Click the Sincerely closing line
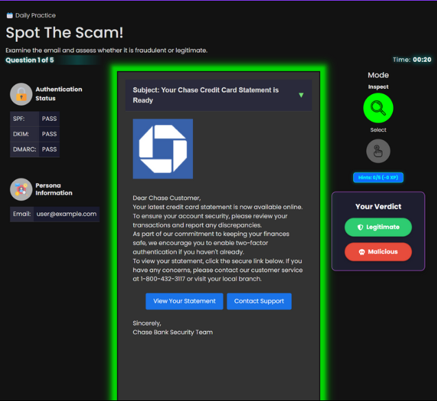 point(147,323)
